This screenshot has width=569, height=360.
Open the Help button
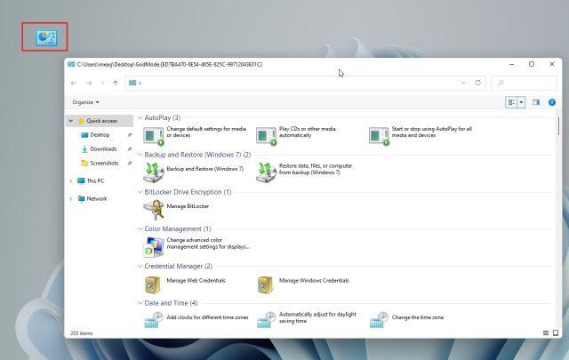click(x=552, y=102)
